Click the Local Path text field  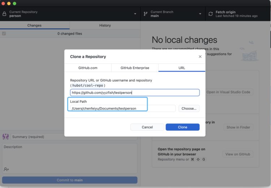123,108
